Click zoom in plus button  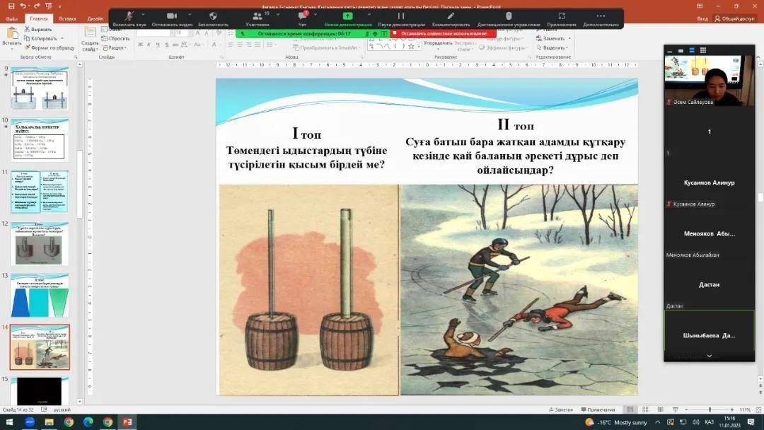coord(732,410)
